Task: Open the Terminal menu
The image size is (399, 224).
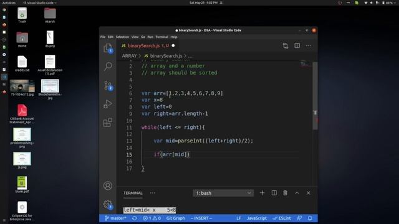Action: [162, 37]
